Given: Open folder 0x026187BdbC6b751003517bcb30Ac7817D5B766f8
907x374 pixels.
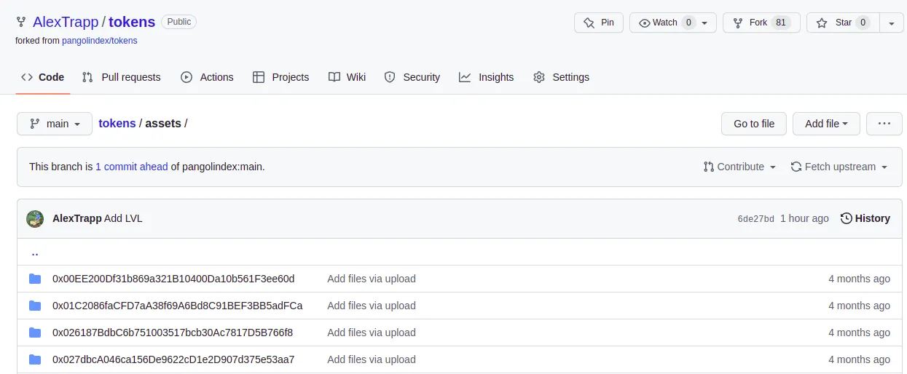Looking at the screenshot, I should [x=173, y=333].
